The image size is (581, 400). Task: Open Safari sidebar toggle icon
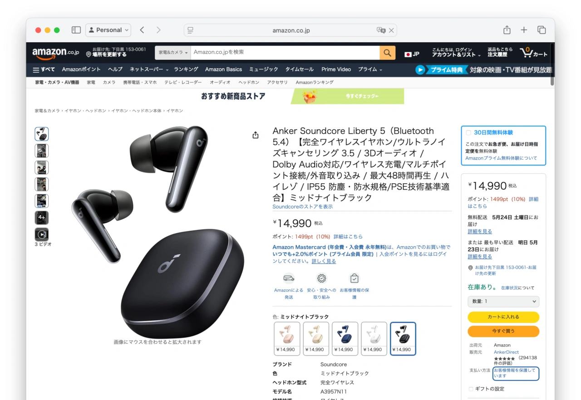click(76, 30)
